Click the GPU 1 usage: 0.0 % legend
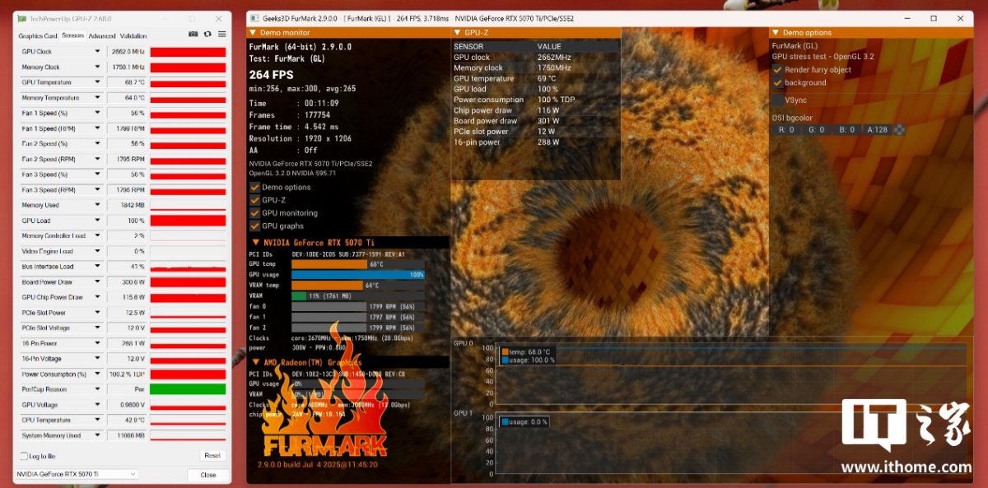Image resolution: width=988 pixels, height=488 pixels. 524,421
